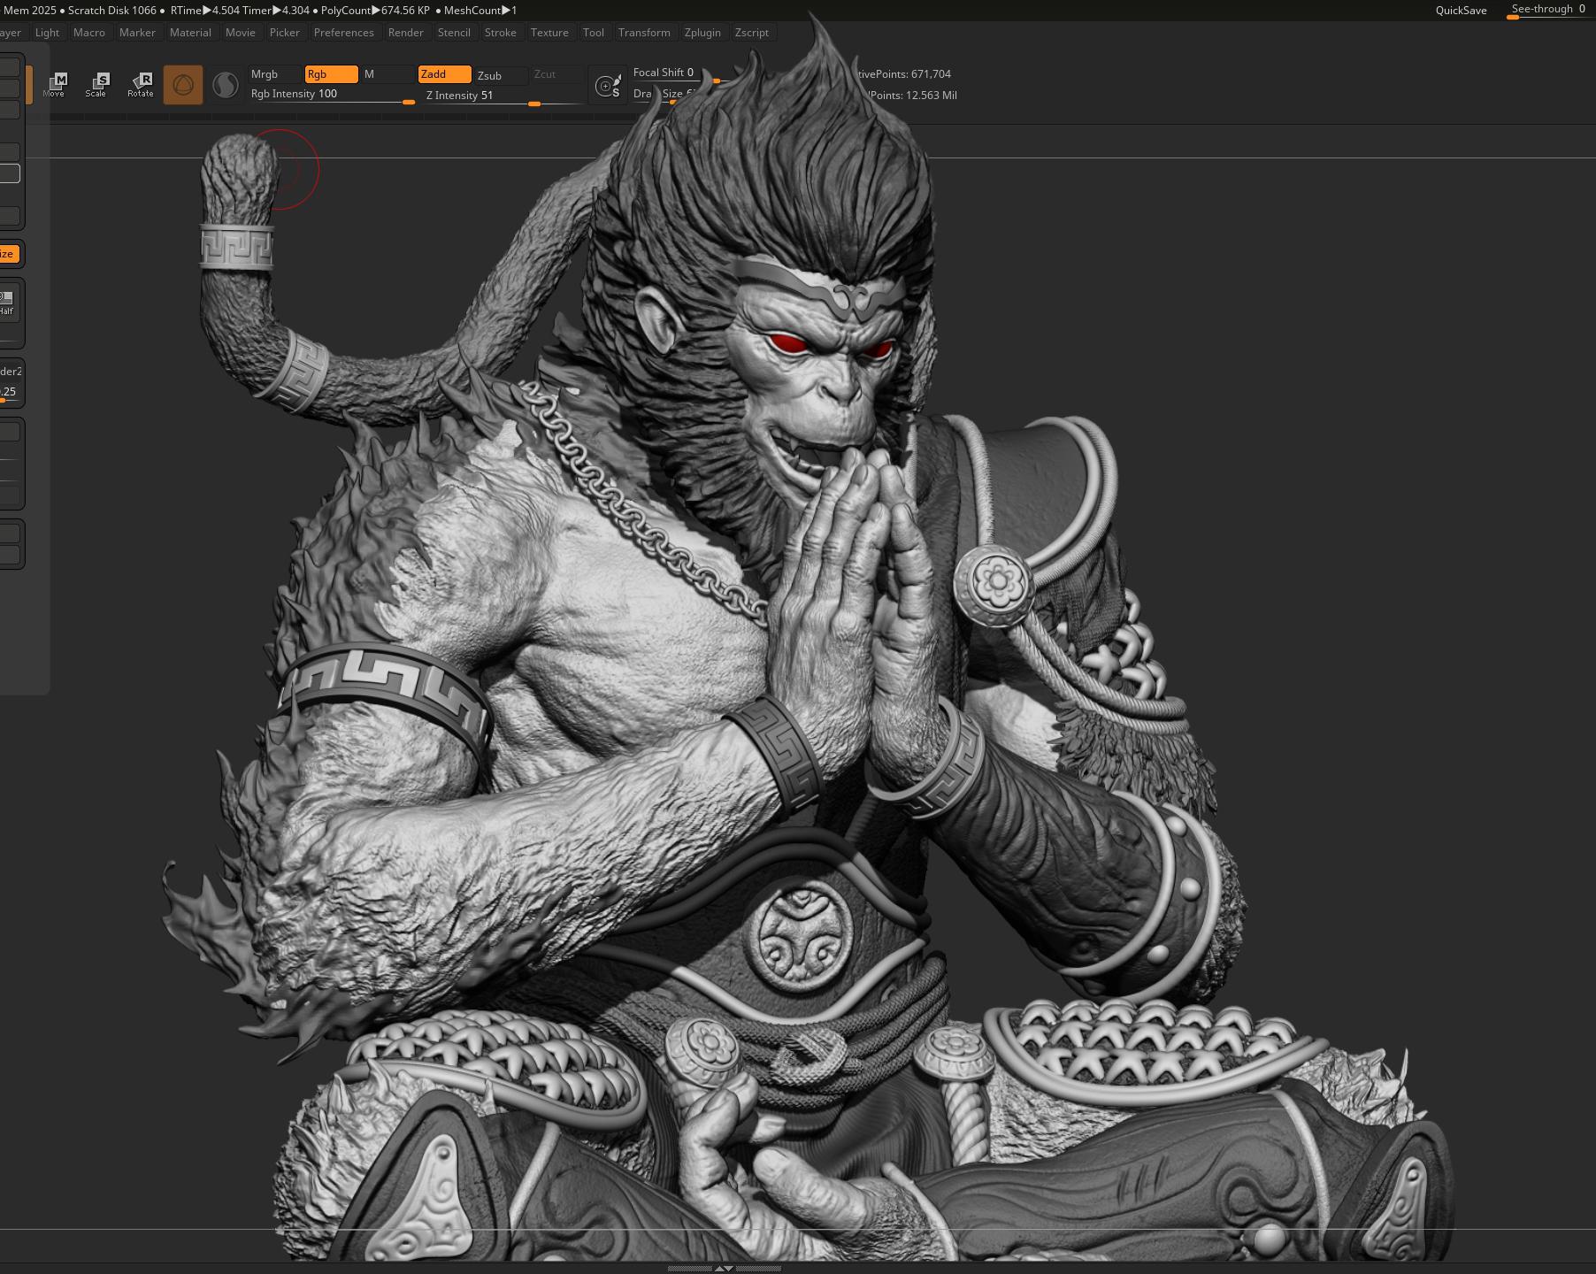This screenshot has height=1274, width=1596.
Task: Select the Scale transform tool
Action: (97, 85)
